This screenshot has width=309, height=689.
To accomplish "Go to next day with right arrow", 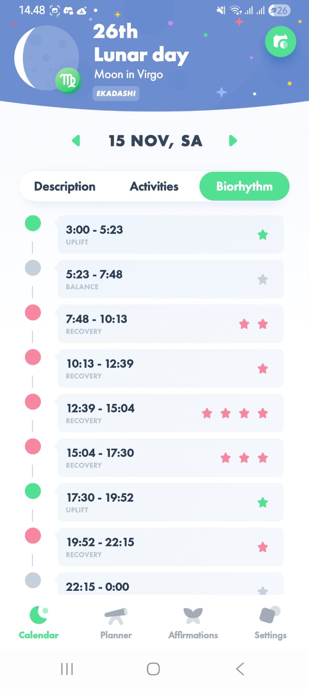I will (x=233, y=141).
